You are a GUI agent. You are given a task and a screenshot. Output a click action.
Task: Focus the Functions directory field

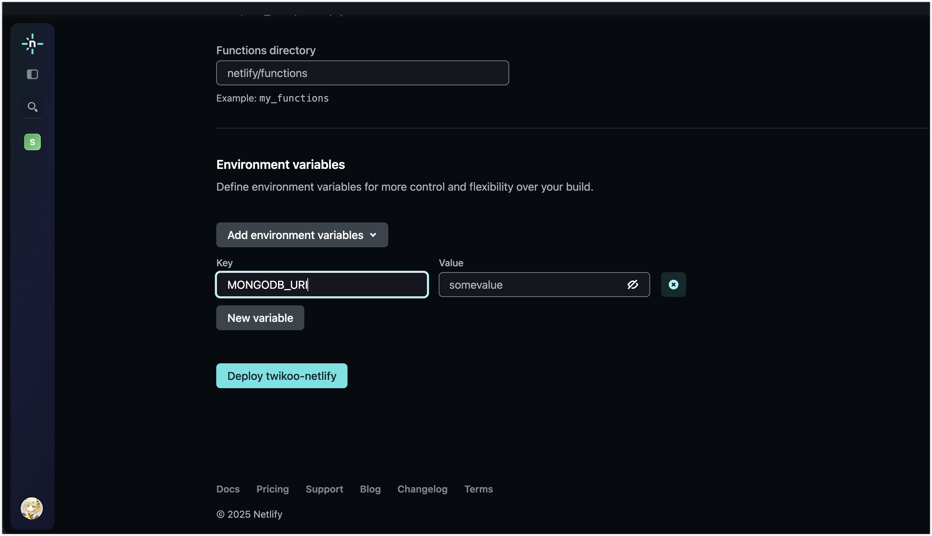click(362, 73)
